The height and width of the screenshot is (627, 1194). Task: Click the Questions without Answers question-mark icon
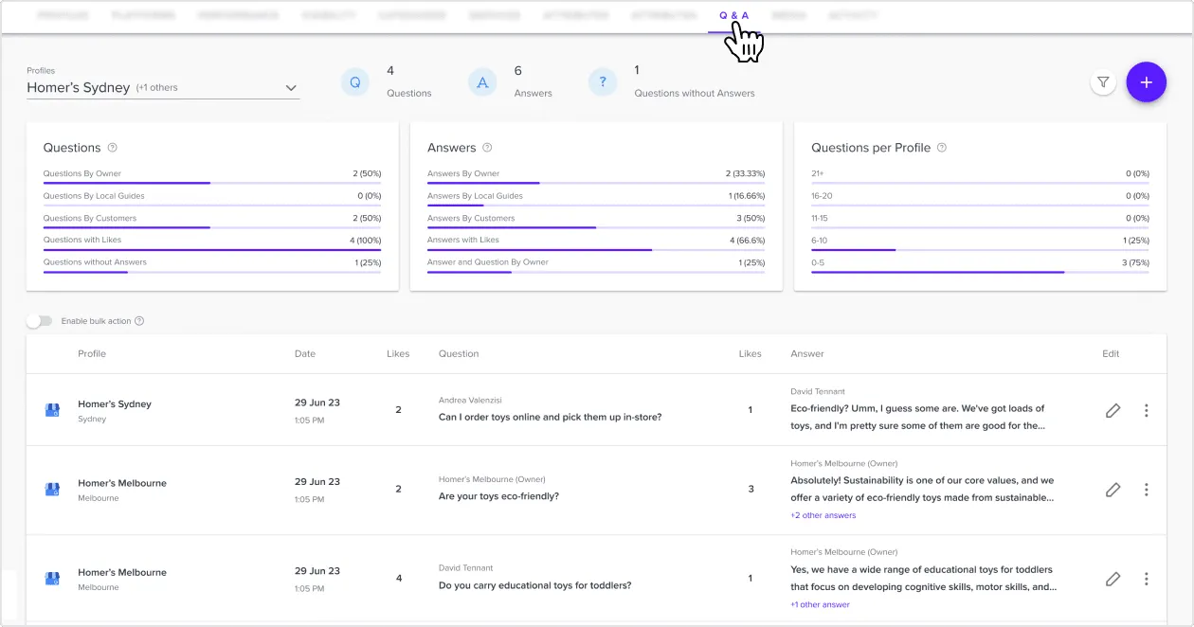click(603, 82)
